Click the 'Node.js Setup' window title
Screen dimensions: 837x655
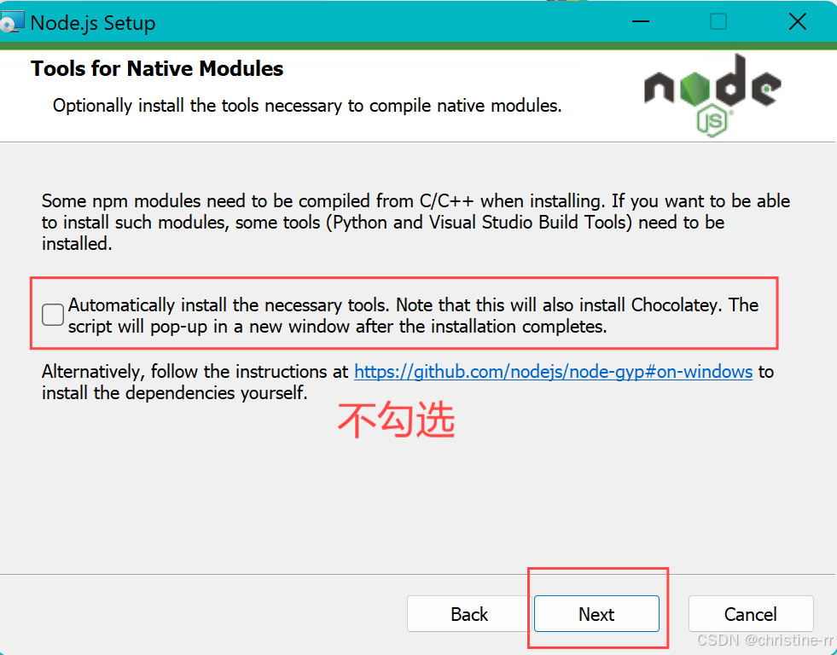click(93, 23)
